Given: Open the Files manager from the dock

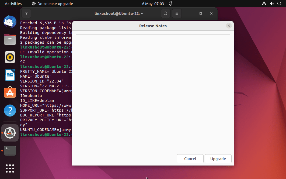Looking at the screenshot, I should [10, 39].
